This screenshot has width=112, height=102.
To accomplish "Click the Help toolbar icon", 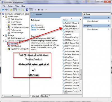I will [27, 10].
